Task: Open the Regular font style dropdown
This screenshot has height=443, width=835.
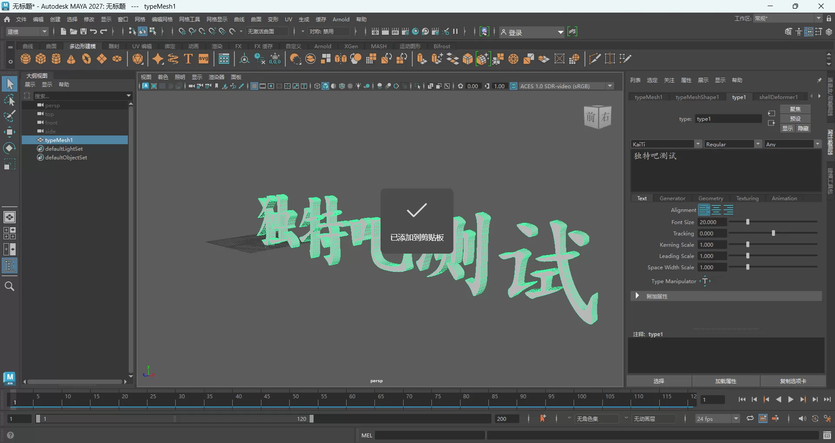Action: pyautogui.click(x=758, y=144)
